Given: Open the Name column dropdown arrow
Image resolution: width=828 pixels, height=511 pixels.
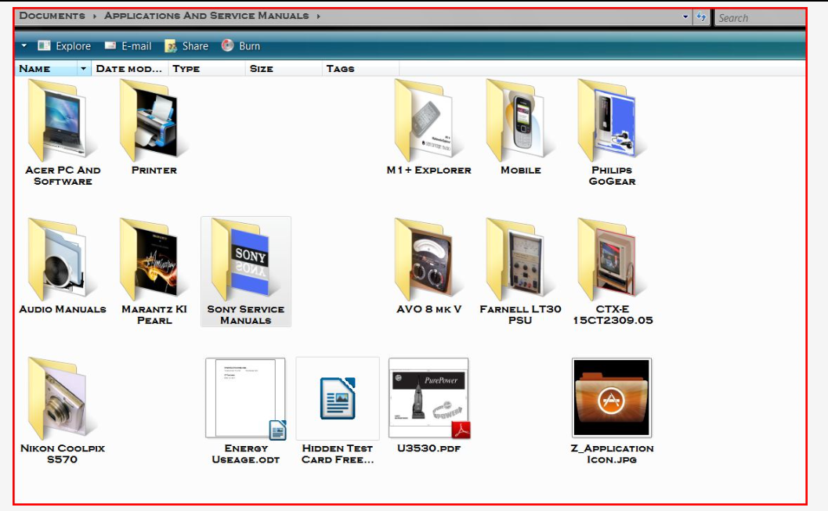Looking at the screenshot, I should [84, 69].
